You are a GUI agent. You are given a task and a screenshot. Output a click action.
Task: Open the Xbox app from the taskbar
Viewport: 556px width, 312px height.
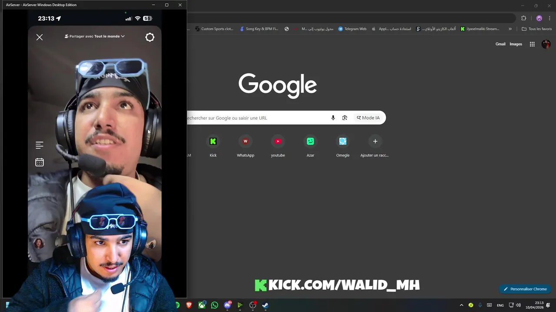pos(202,305)
